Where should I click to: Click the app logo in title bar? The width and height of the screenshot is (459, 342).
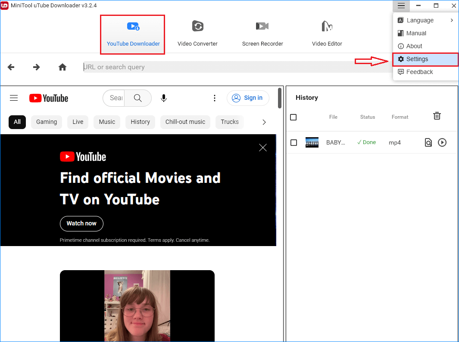pyautogui.click(x=5, y=6)
